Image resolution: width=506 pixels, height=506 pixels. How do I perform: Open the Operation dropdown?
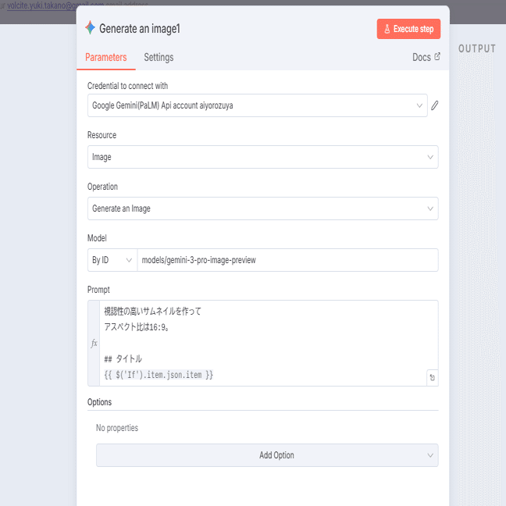262,208
